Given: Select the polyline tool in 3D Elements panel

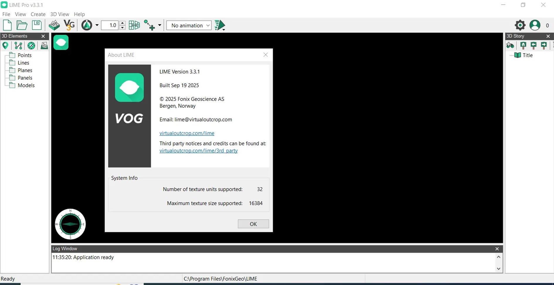Looking at the screenshot, I should point(18,46).
